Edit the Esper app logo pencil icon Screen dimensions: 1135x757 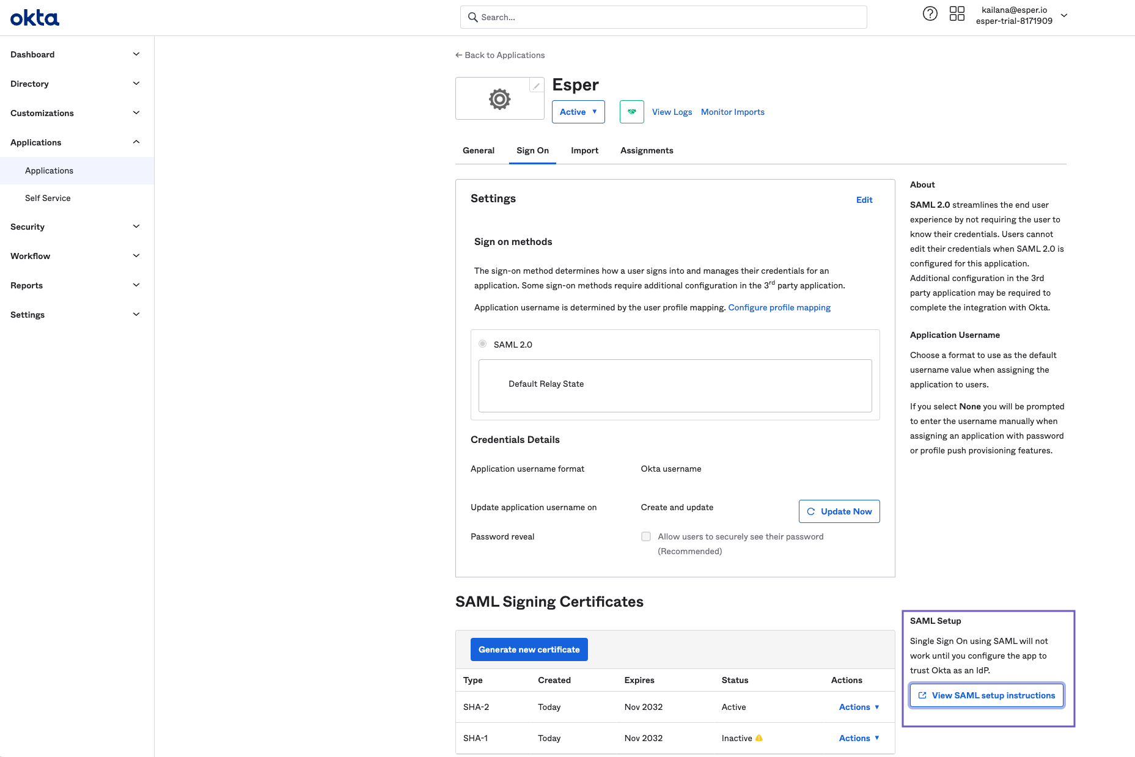(x=536, y=86)
